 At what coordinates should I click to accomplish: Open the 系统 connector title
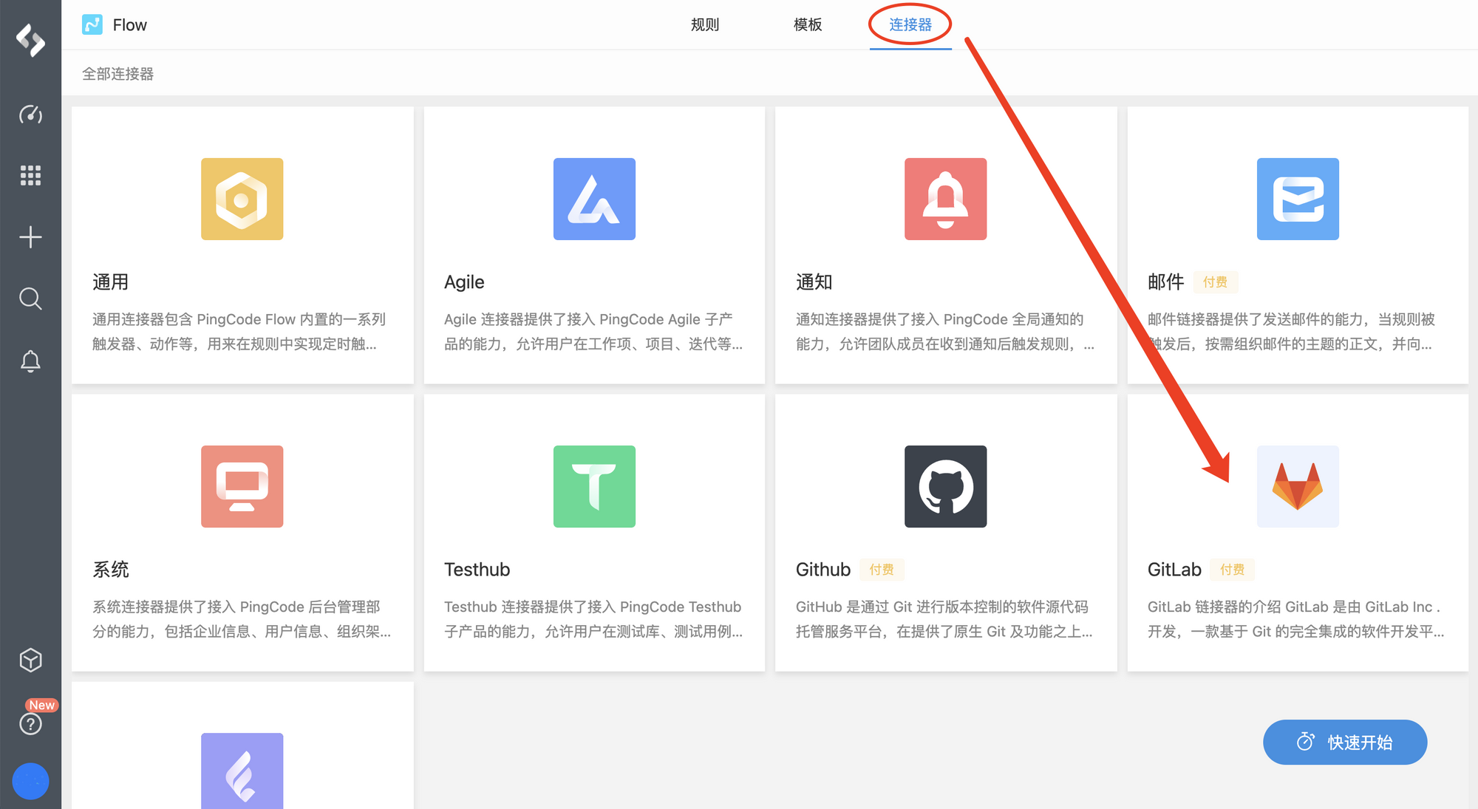(x=111, y=570)
